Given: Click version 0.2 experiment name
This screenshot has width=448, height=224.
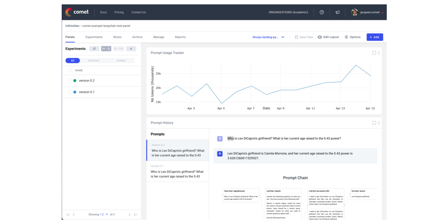Looking at the screenshot, I should (87, 80).
